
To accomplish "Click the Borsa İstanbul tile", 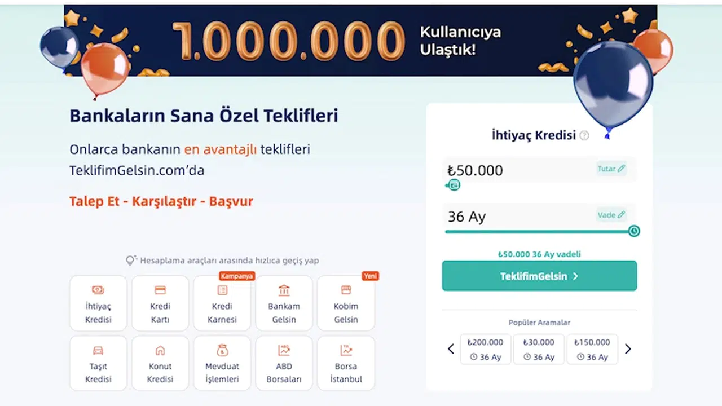I will (346, 363).
